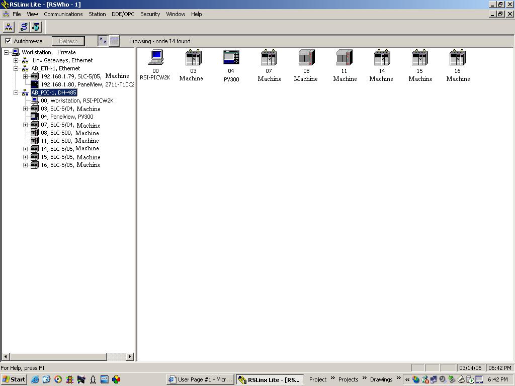Click Linx Gateways network icon in tree

tap(25, 60)
